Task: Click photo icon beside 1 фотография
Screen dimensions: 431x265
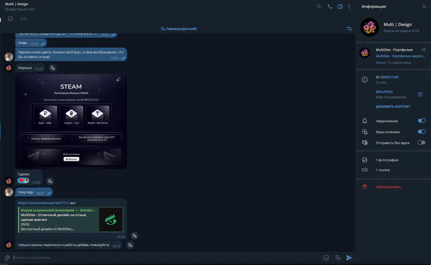Action: pos(365,160)
